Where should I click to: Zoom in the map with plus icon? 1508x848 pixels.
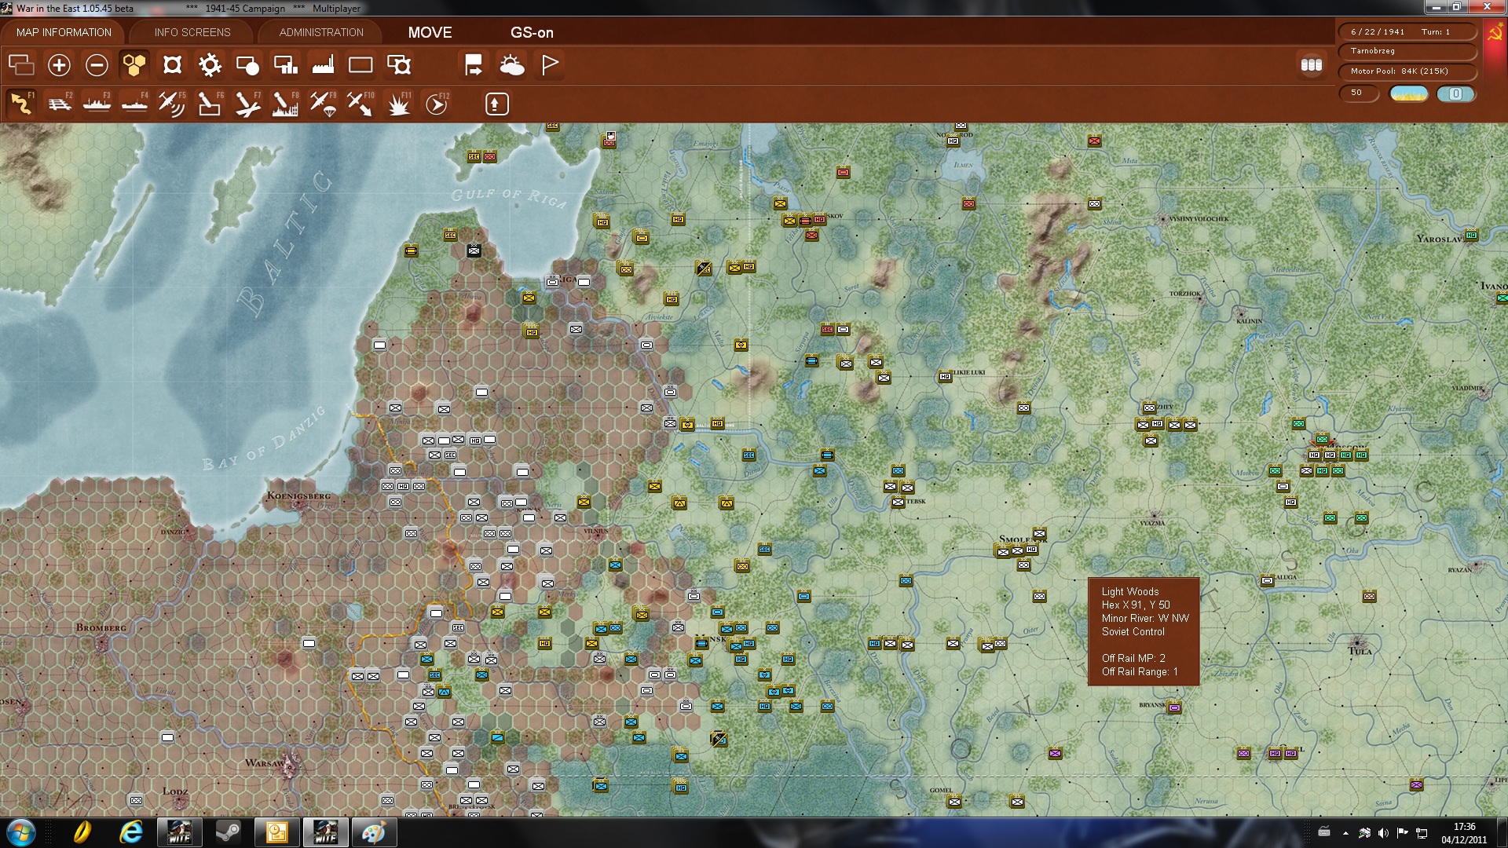pyautogui.click(x=59, y=65)
